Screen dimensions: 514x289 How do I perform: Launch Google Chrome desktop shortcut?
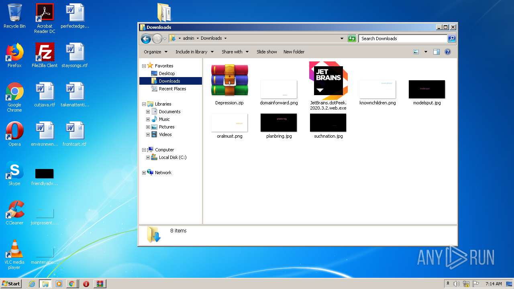click(x=14, y=97)
